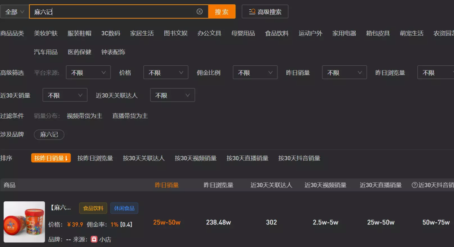Click the ¥39.9 price text
The image size is (454, 247).
tap(75, 224)
